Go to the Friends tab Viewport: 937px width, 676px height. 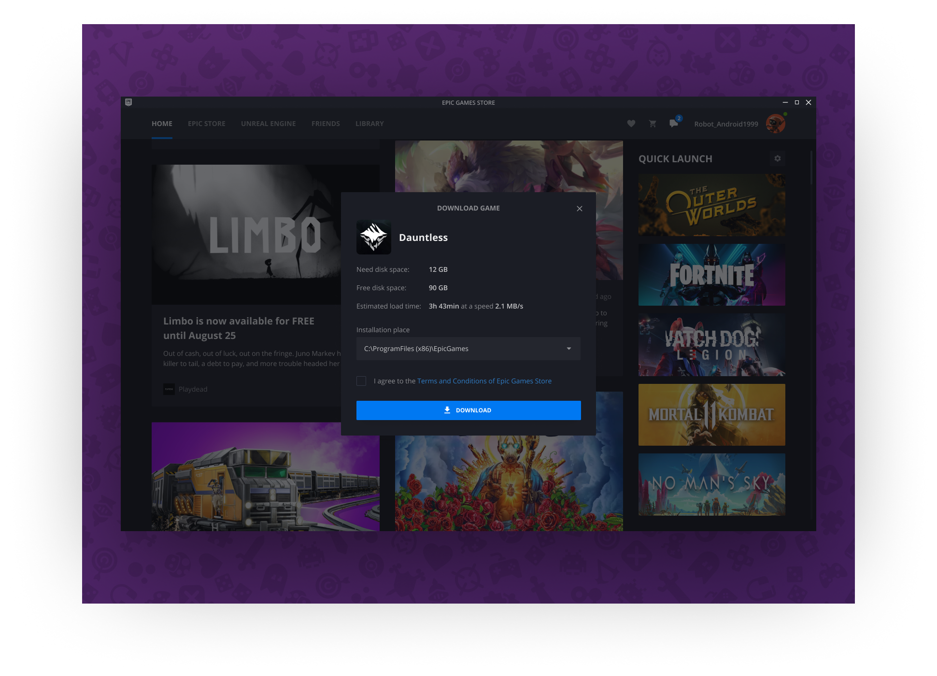pyautogui.click(x=326, y=124)
